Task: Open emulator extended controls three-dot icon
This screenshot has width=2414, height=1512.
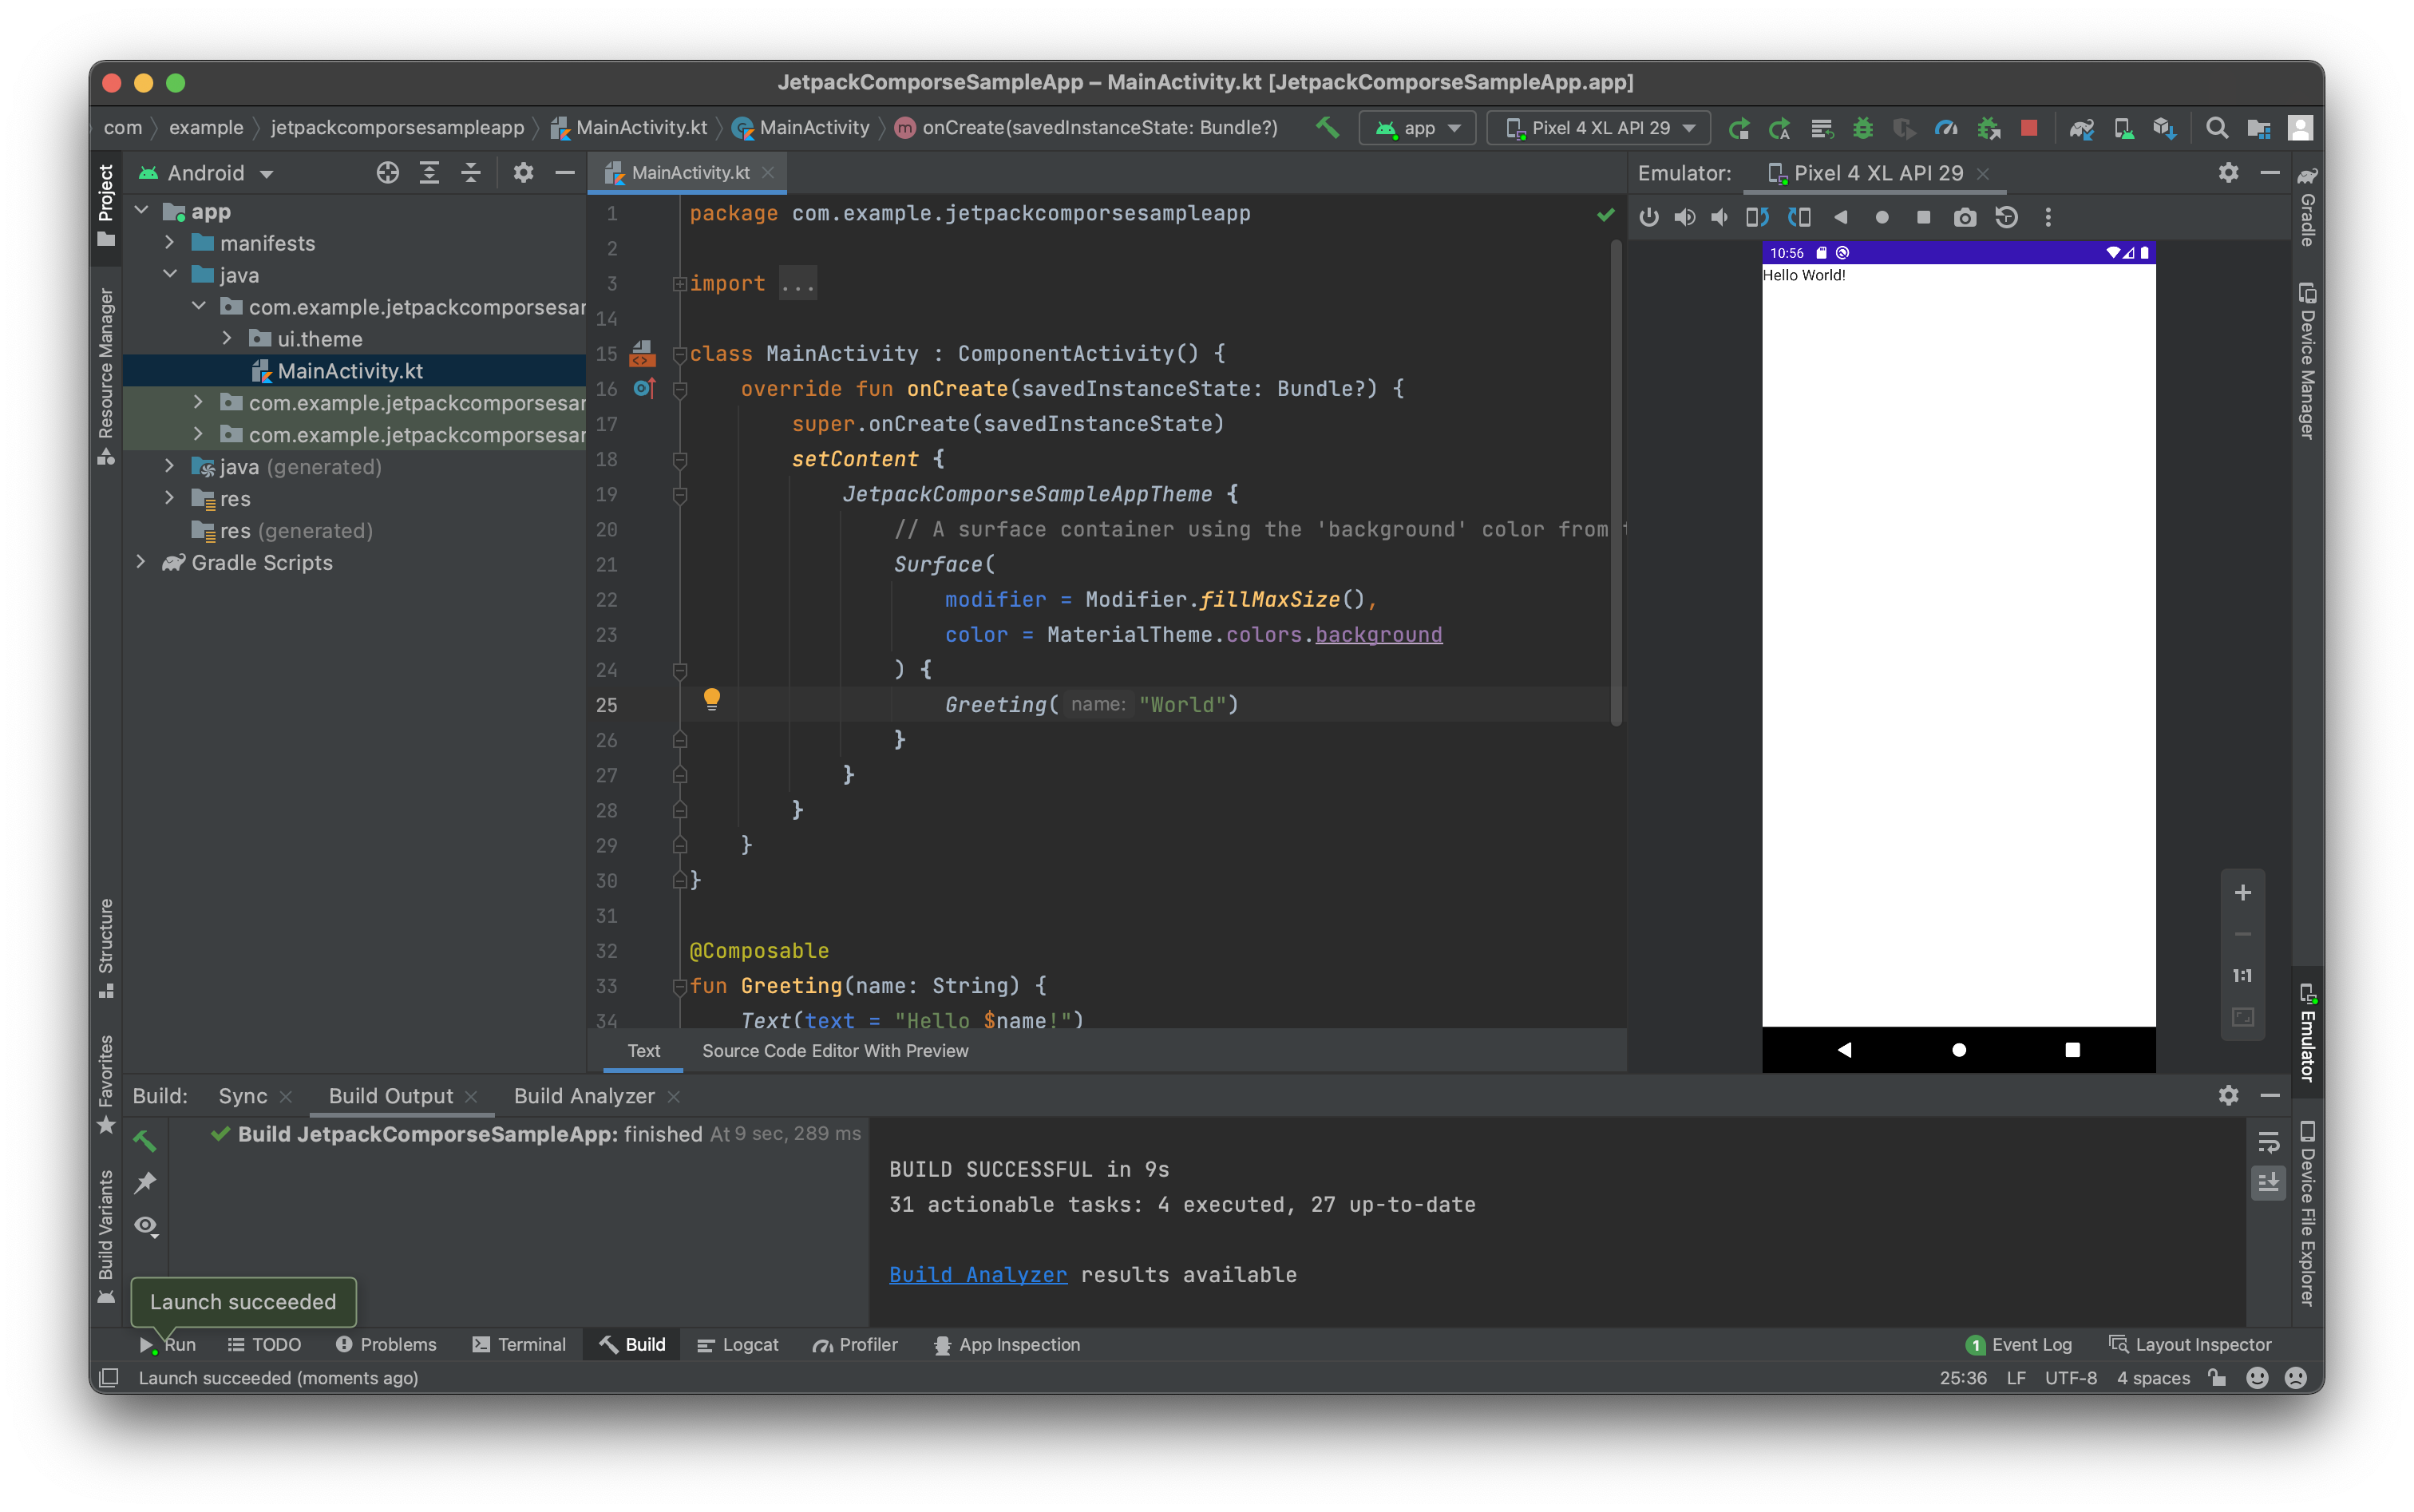Action: click(x=2048, y=217)
